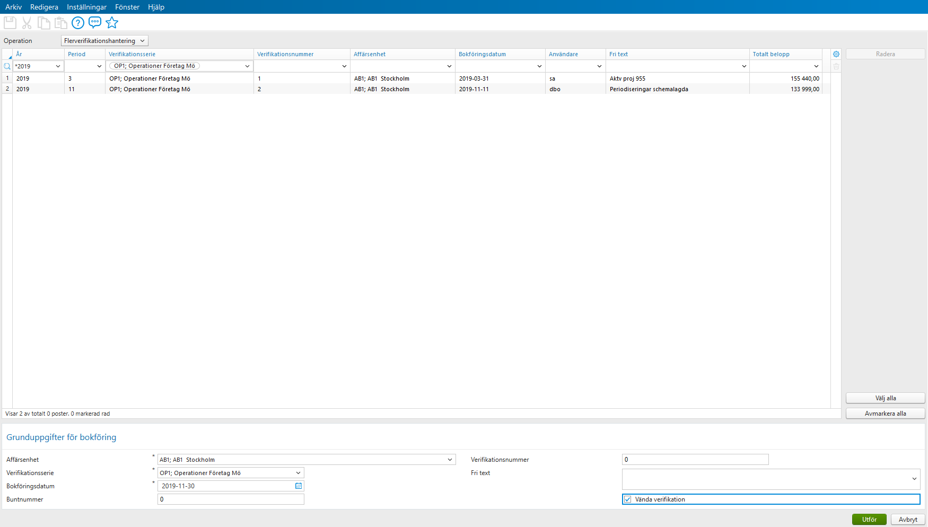Click the paste icon in the toolbar
This screenshot has width=928, height=527.
(x=60, y=22)
